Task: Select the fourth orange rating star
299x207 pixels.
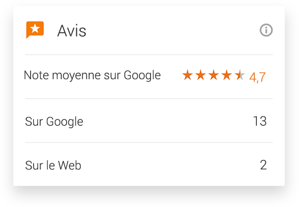Action: tap(227, 75)
